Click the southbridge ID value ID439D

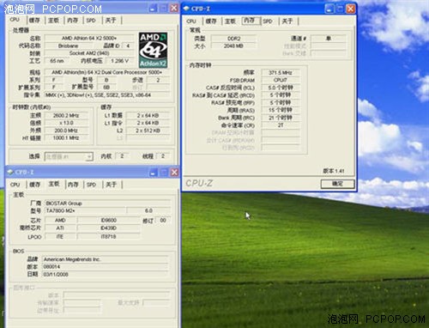click(109, 228)
